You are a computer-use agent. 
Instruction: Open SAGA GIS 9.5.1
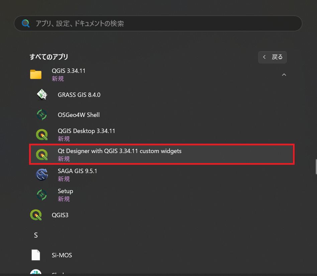162,174
